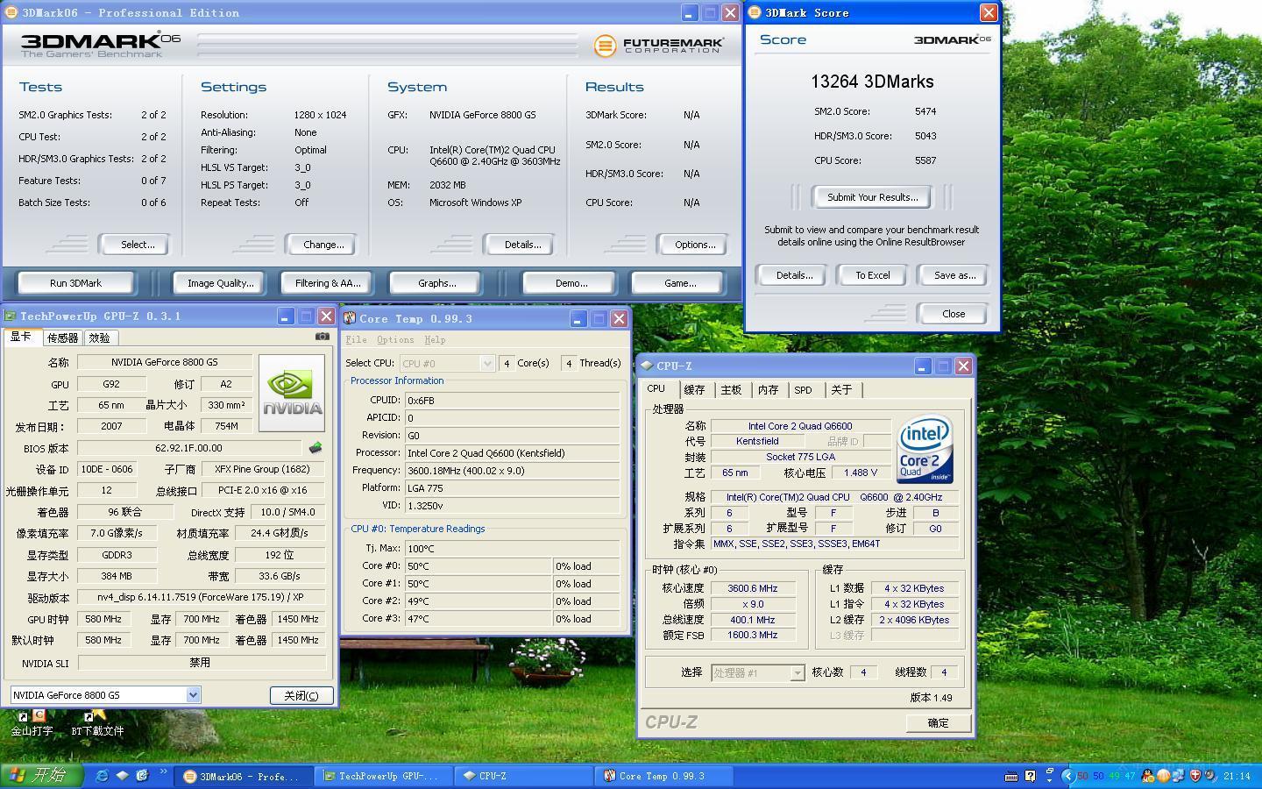Screen dimensions: 1262x789
Task: Click the BIOS version field 62.92.1F.00.00
Action: 189,448
